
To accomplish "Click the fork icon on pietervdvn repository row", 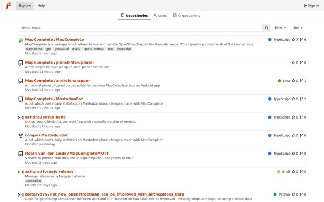I will point(301,194).
